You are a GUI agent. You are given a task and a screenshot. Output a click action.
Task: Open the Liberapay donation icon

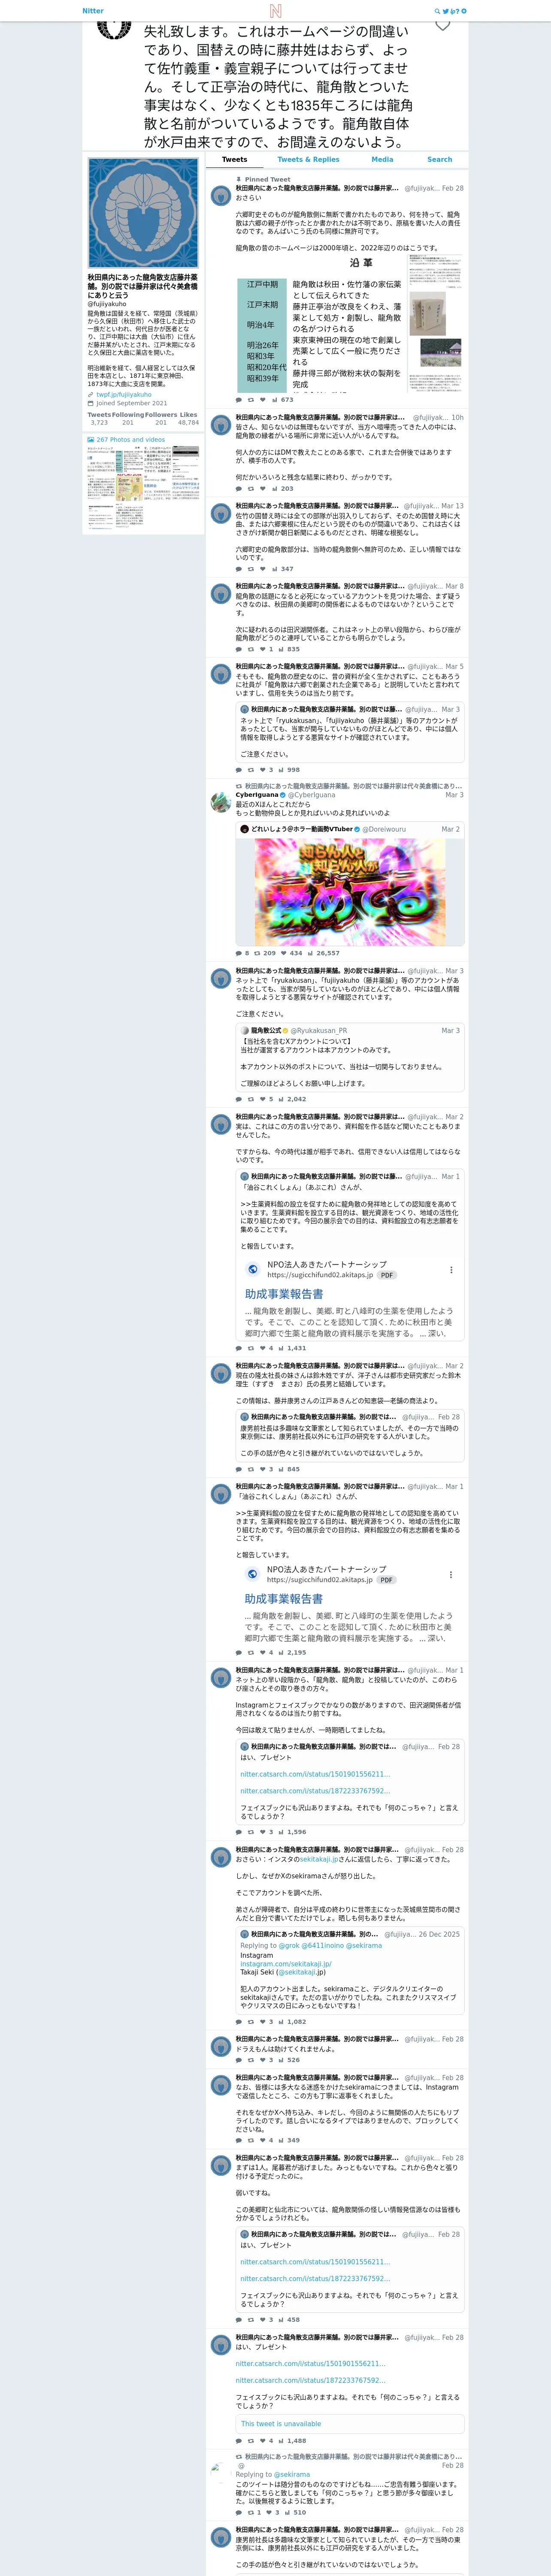tap(453, 11)
